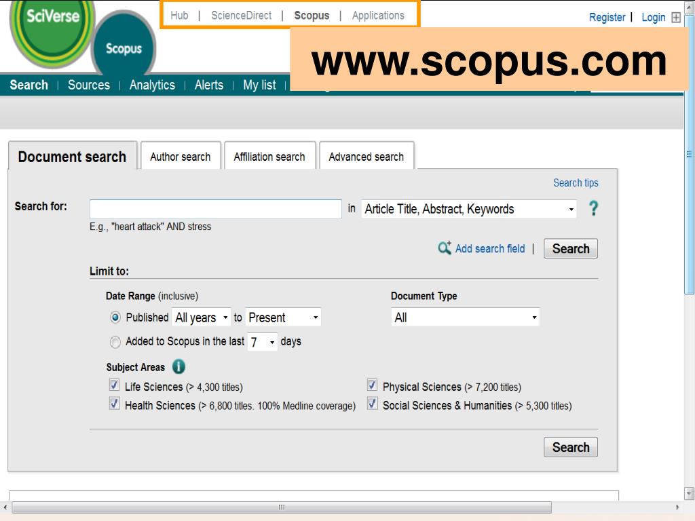Click the Add search field link

pos(490,248)
